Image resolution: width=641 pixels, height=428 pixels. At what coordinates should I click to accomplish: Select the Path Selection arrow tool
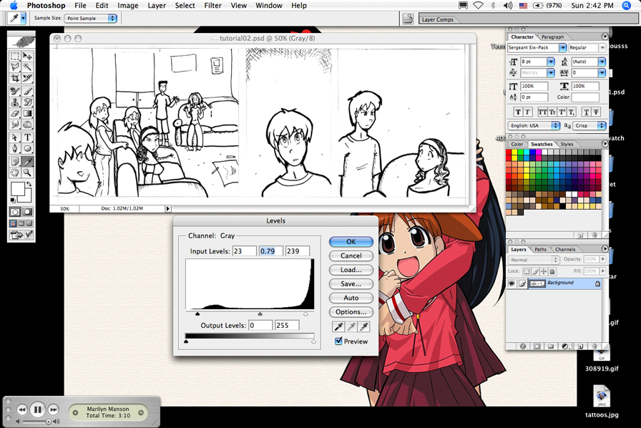15,137
